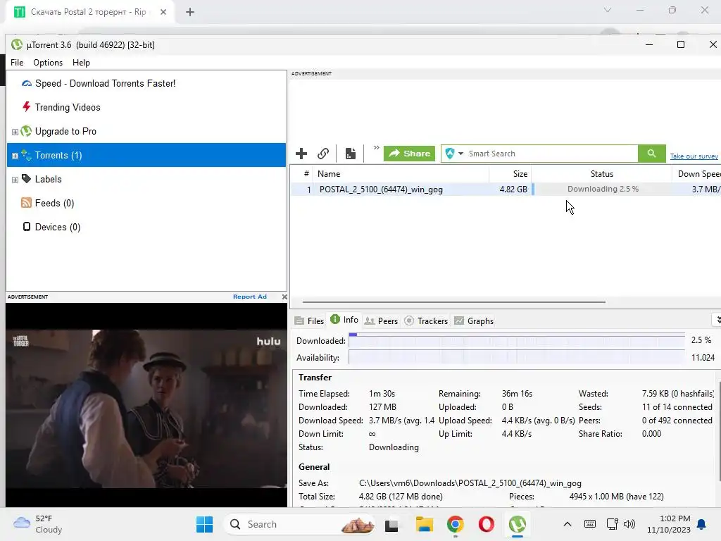Click the Add Torrent from URL link icon
The height and width of the screenshot is (541, 721).
323,153
